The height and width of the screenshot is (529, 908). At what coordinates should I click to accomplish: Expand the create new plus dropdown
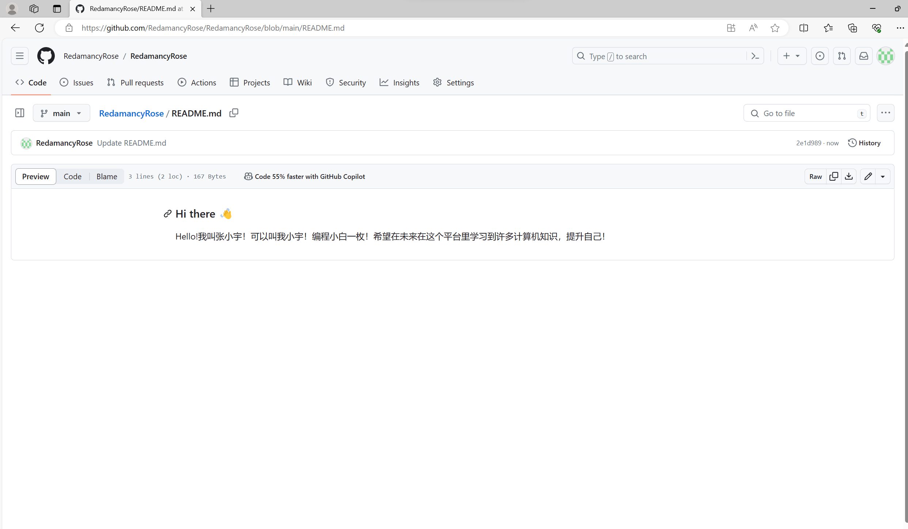coord(791,56)
